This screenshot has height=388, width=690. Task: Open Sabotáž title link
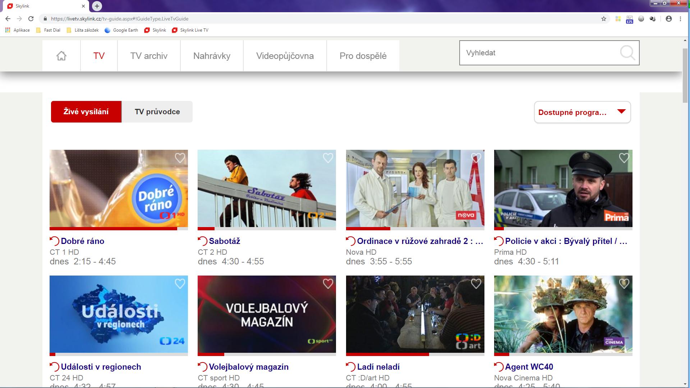(x=225, y=241)
